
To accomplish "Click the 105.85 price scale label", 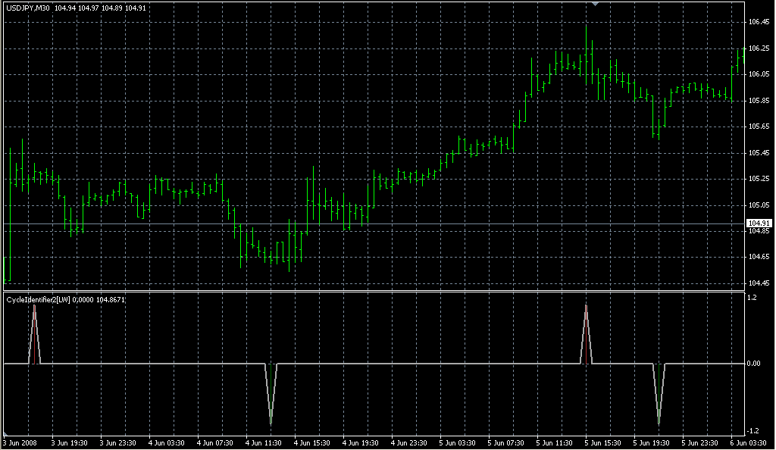I will pyautogui.click(x=759, y=101).
